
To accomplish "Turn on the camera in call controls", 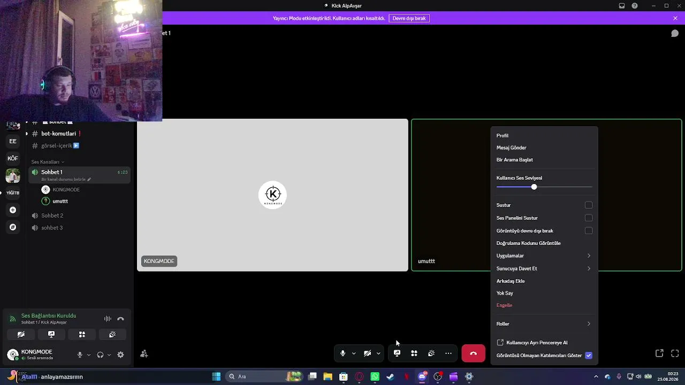I will pyautogui.click(x=368, y=353).
